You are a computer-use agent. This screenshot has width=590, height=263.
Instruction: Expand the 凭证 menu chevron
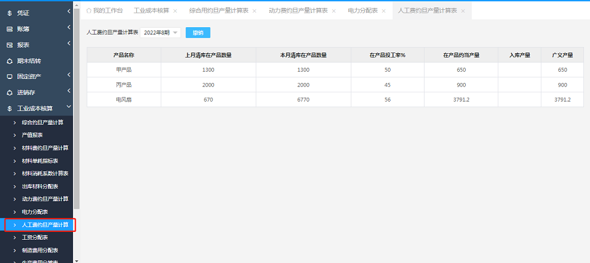click(69, 12)
